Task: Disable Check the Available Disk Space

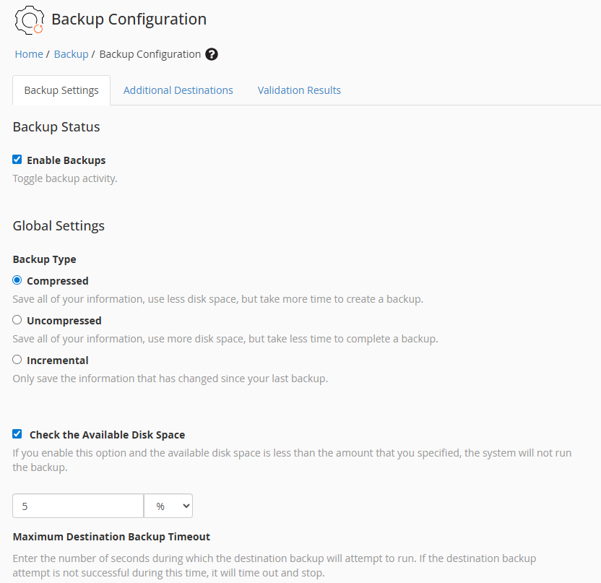Action: [17, 434]
